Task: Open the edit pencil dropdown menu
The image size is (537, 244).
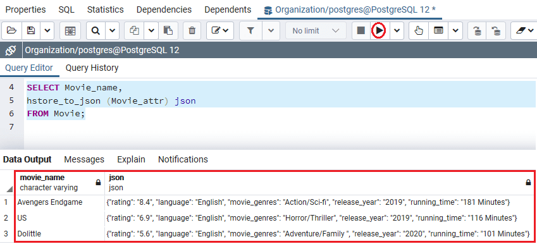Action: 220,30
